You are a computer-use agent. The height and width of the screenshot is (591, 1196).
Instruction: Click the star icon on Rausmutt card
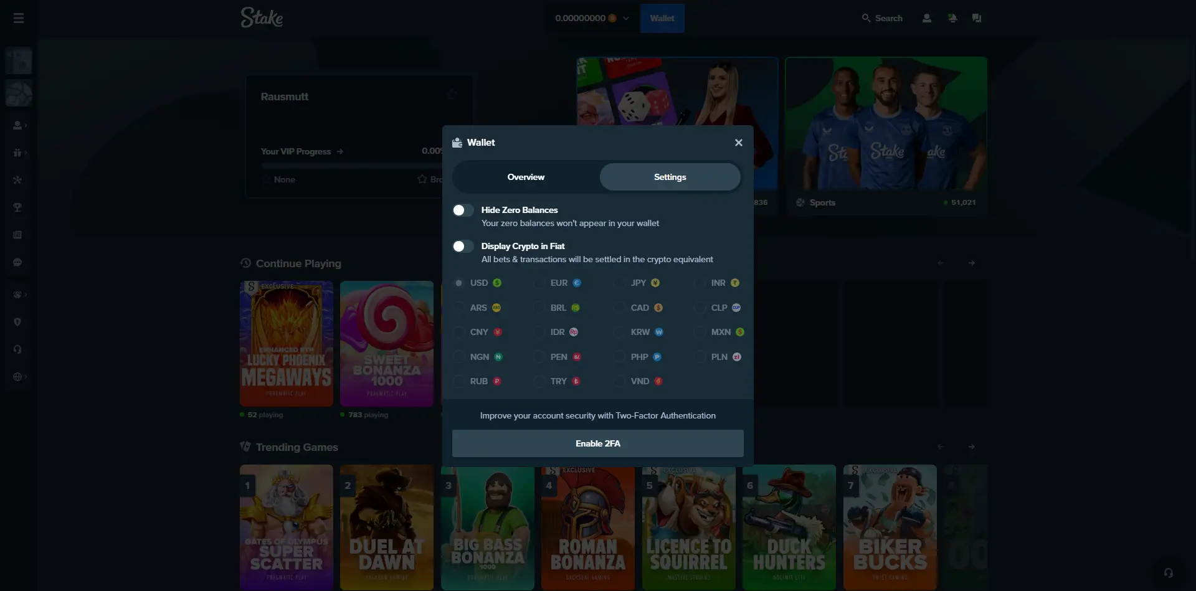pyautogui.click(x=452, y=95)
